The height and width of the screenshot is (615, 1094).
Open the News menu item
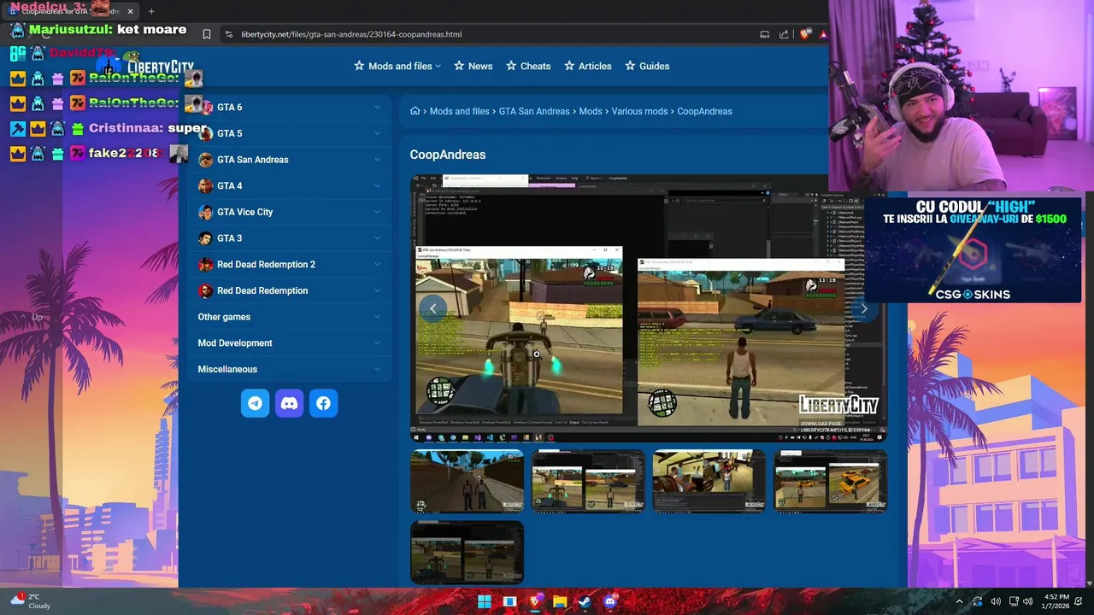[x=473, y=66]
